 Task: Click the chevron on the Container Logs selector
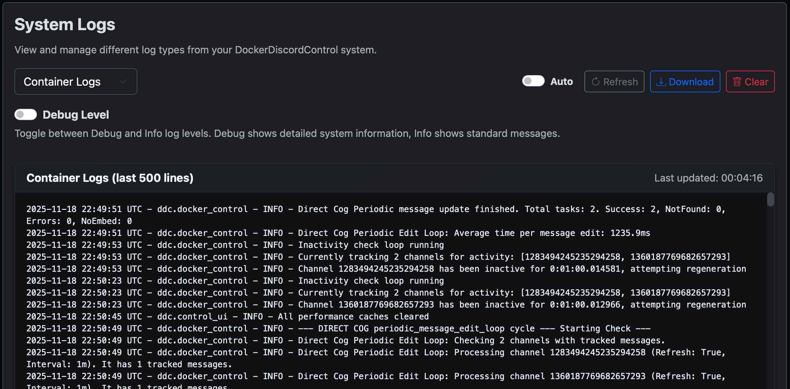[x=122, y=81]
